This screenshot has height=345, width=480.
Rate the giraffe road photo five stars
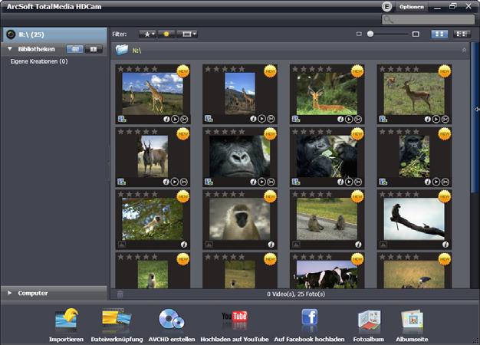155,69
